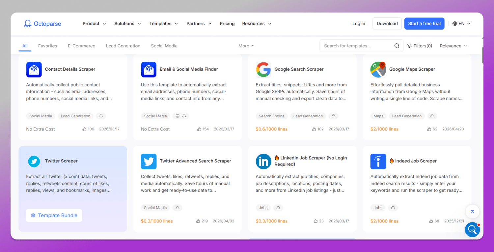Click the cloud icon on Contact Details Scraper

click(101, 116)
